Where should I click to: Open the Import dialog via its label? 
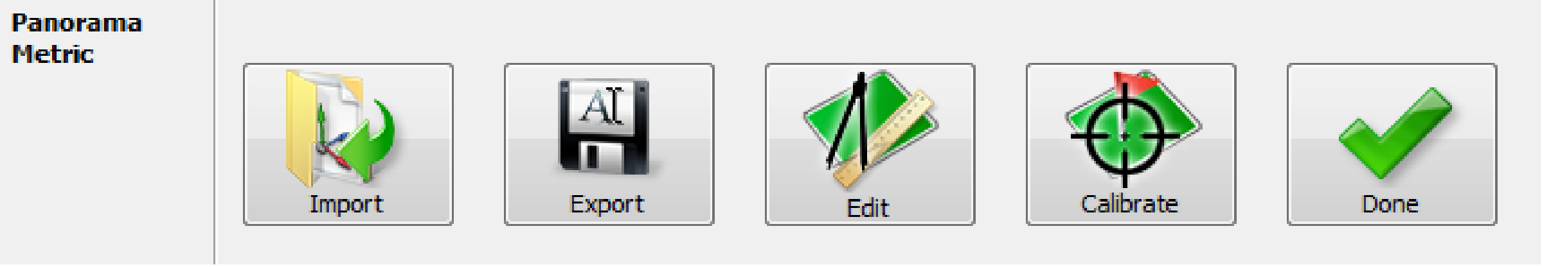(x=346, y=204)
